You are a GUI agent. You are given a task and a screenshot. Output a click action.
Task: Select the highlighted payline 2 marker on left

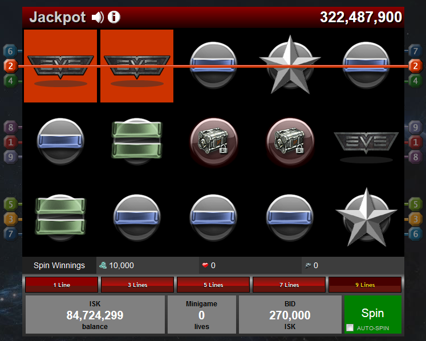(x=10, y=65)
